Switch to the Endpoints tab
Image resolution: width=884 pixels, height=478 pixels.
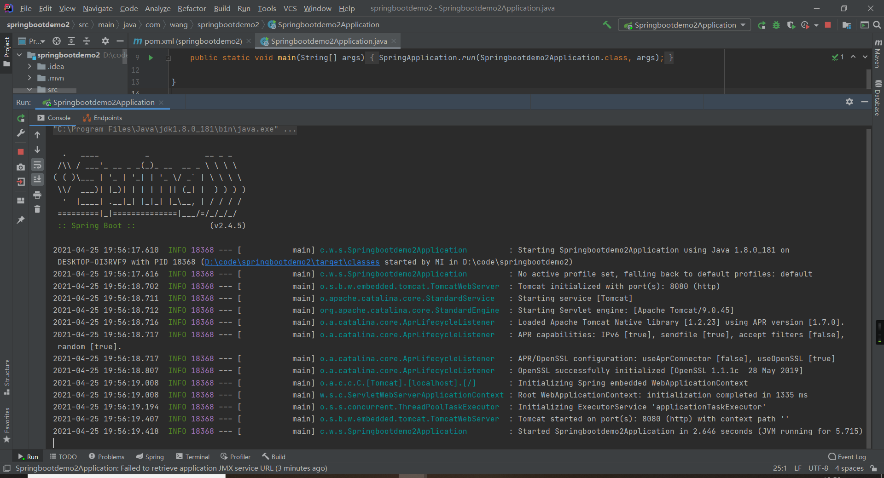[x=102, y=118]
